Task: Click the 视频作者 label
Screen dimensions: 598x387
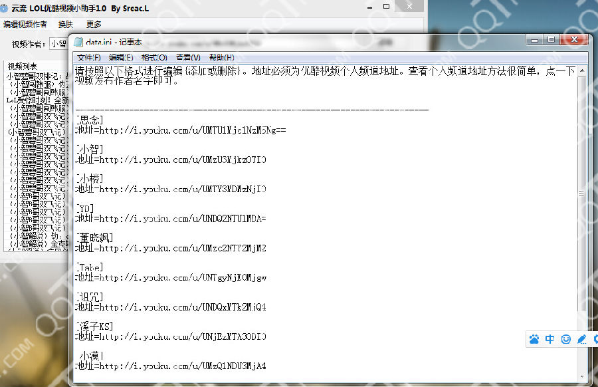Action: pyautogui.click(x=29, y=45)
